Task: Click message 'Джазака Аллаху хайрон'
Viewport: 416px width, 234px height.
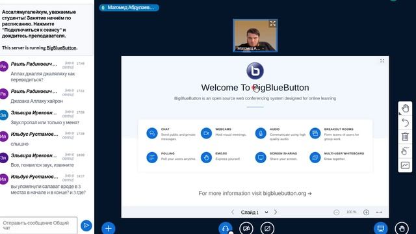Action: coord(36,101)
